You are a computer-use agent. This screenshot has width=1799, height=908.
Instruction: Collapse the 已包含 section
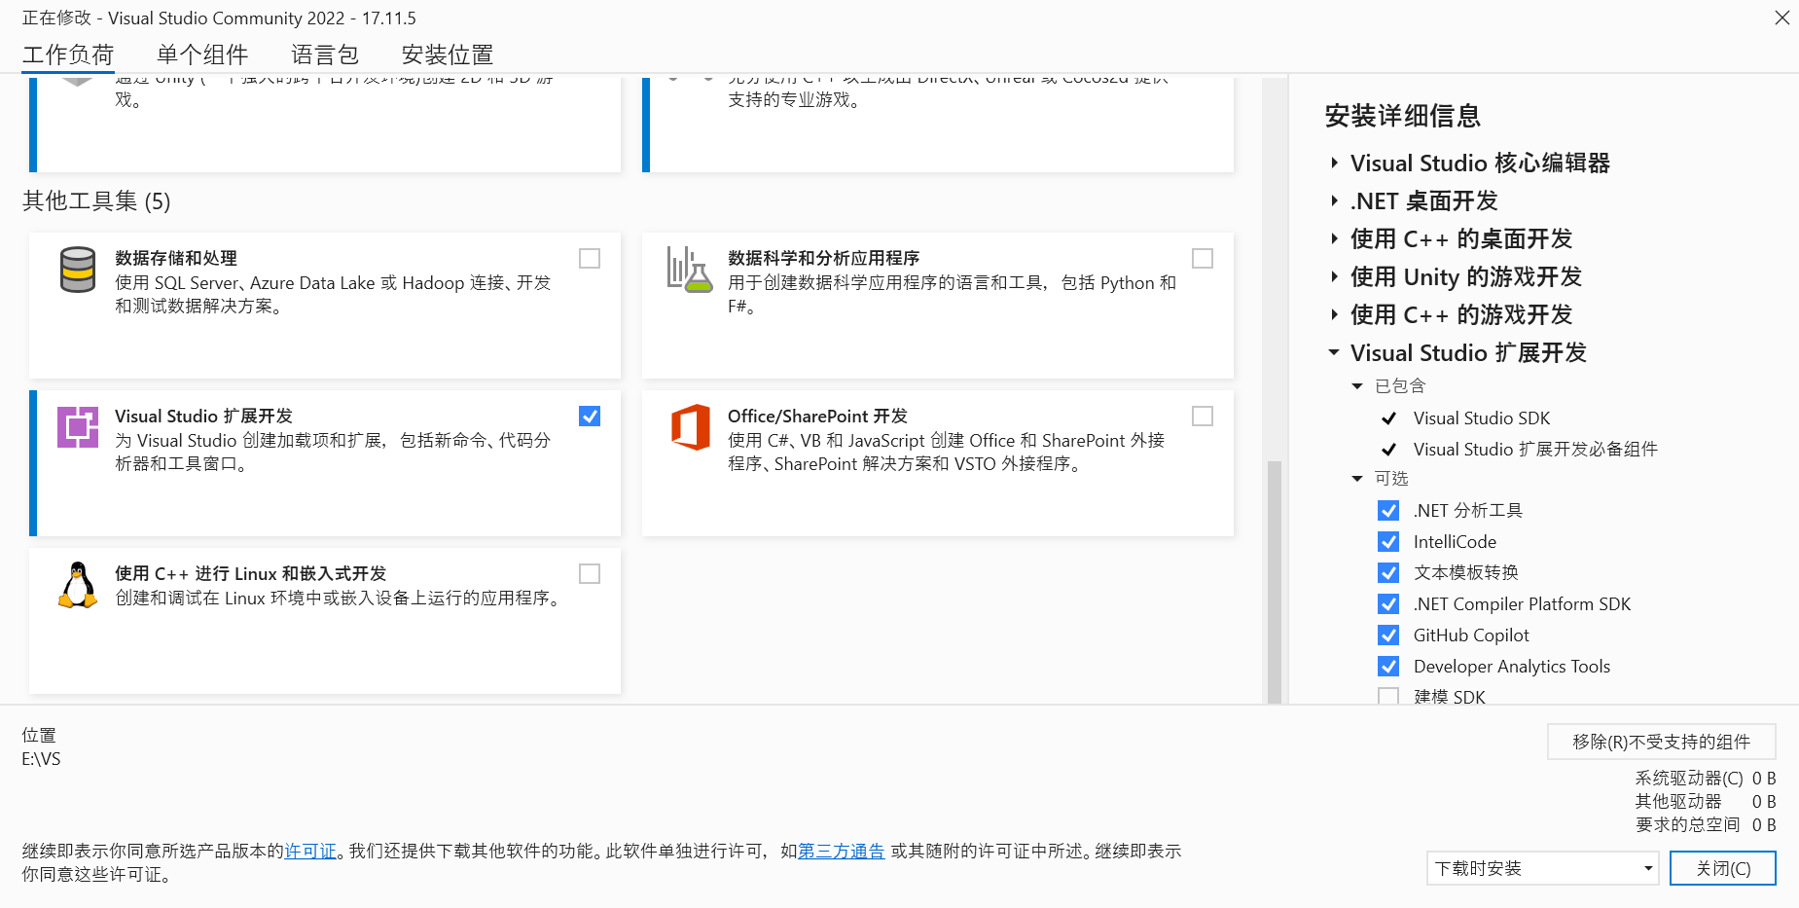[1357, 386]
